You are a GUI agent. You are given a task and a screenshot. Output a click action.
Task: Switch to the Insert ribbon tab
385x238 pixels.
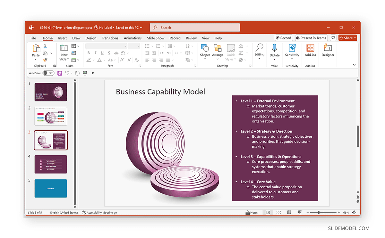point(62,38)
